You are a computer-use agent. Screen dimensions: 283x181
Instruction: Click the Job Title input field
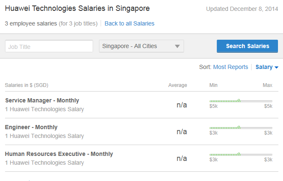tap(49, 46)
